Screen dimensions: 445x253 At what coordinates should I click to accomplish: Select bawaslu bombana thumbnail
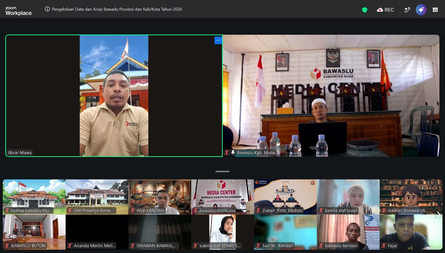point(222,197)
